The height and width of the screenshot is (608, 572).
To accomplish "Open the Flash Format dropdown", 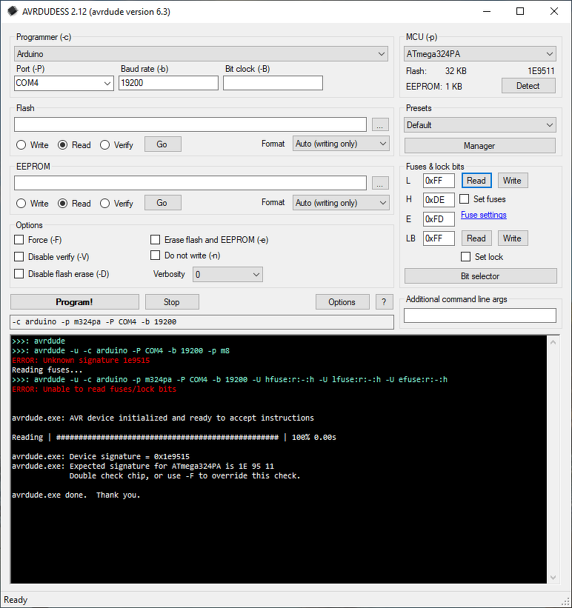I will pyautogui.click(x=341, y=144).
